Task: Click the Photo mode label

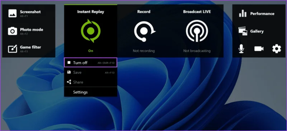Action: point(32,30)
